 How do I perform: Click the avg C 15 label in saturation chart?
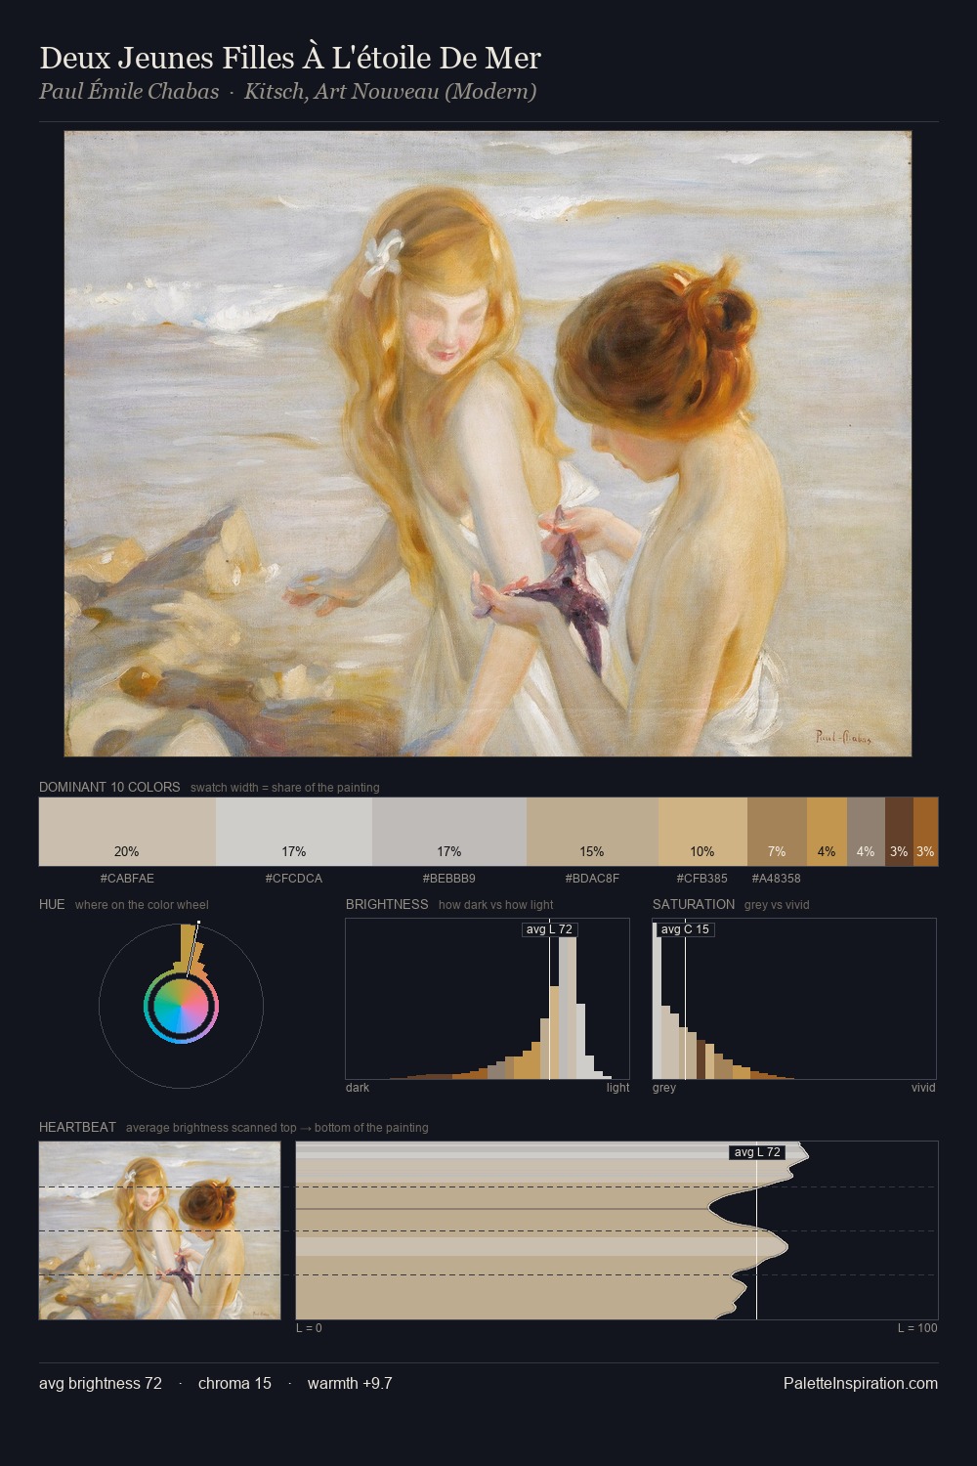click(685, 929)
